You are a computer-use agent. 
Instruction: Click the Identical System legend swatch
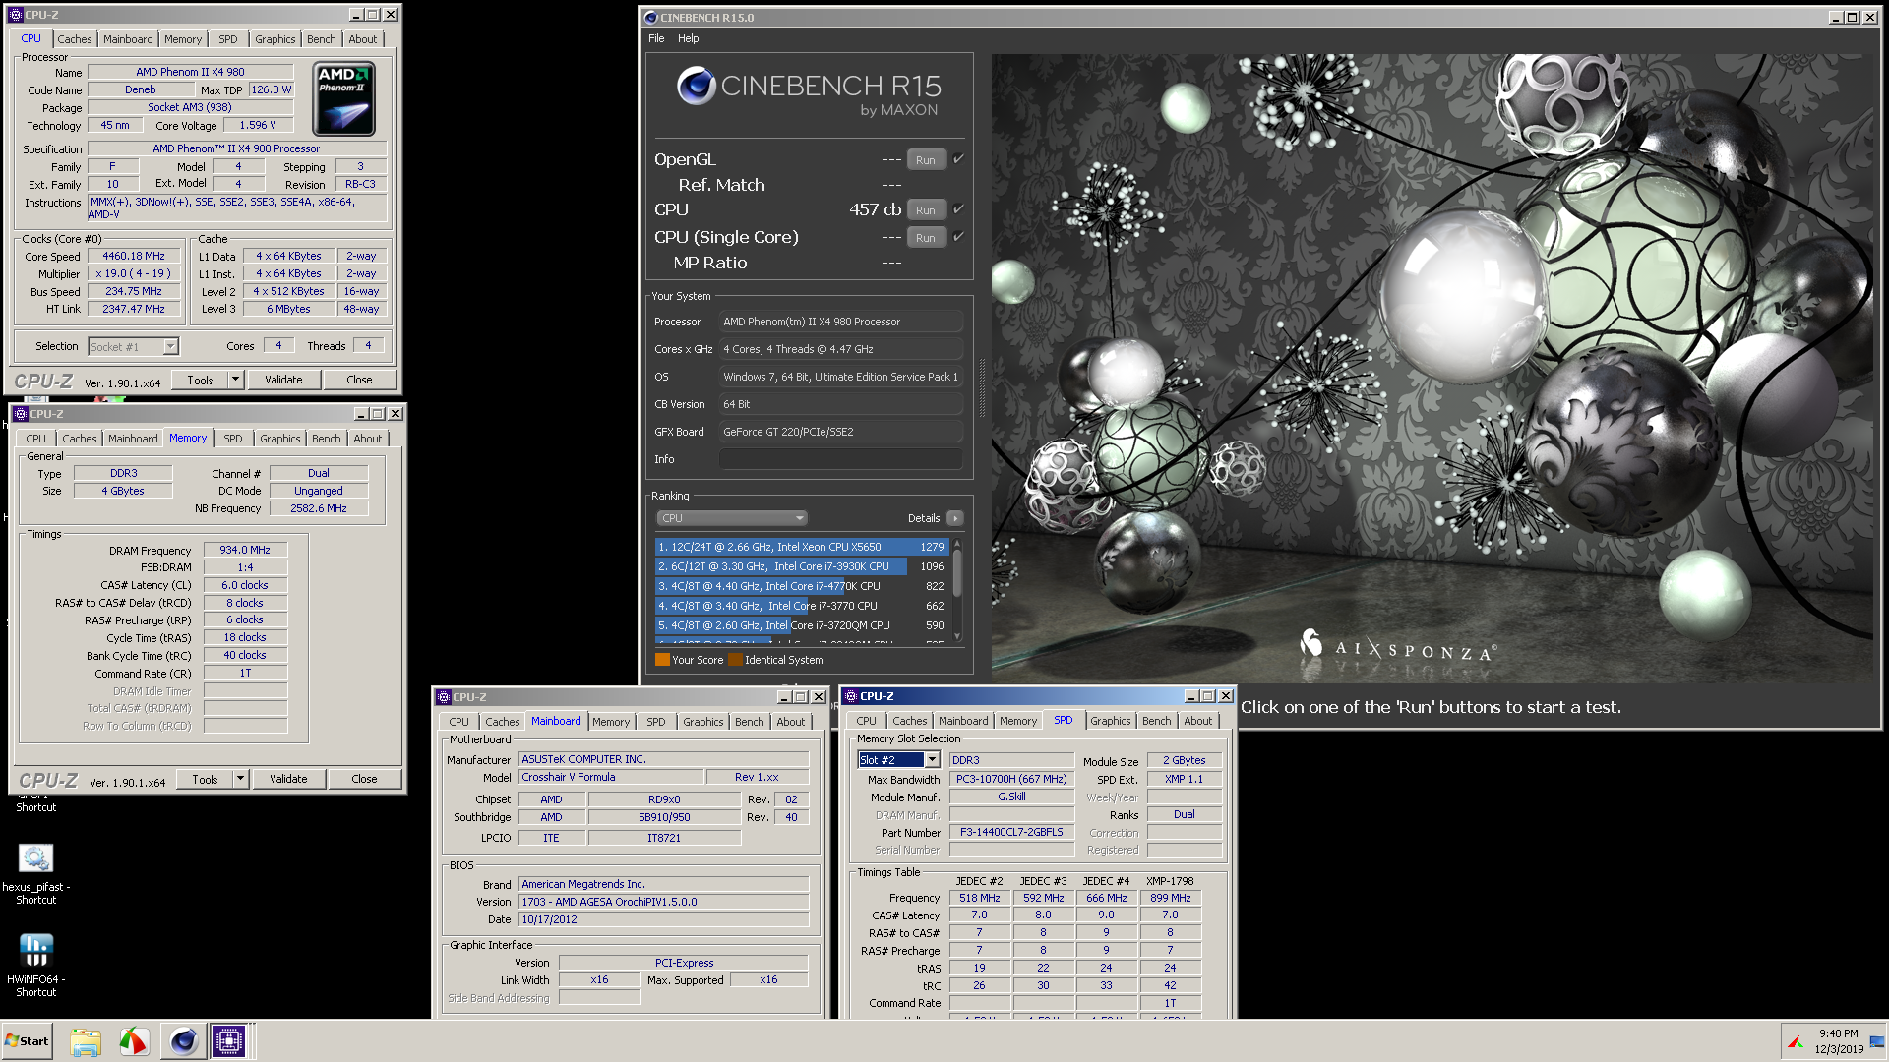[x=735, y=660]
